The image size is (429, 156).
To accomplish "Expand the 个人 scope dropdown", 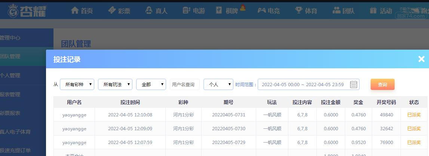I will (x=218, y=84).
